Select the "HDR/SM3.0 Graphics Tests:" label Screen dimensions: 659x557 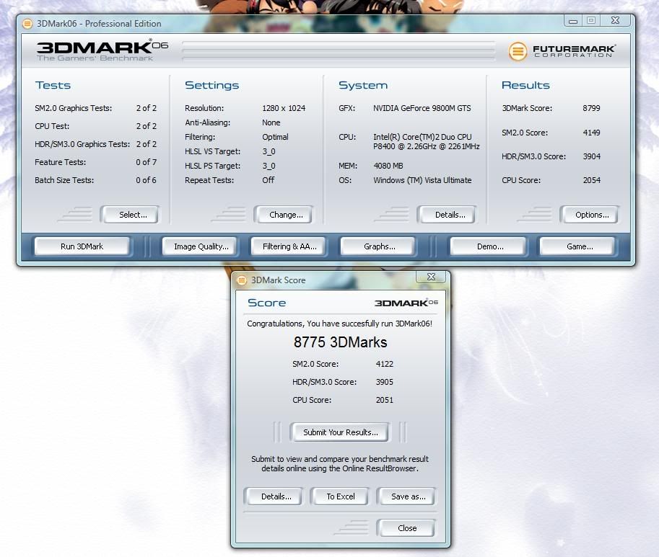coord(82,144)
